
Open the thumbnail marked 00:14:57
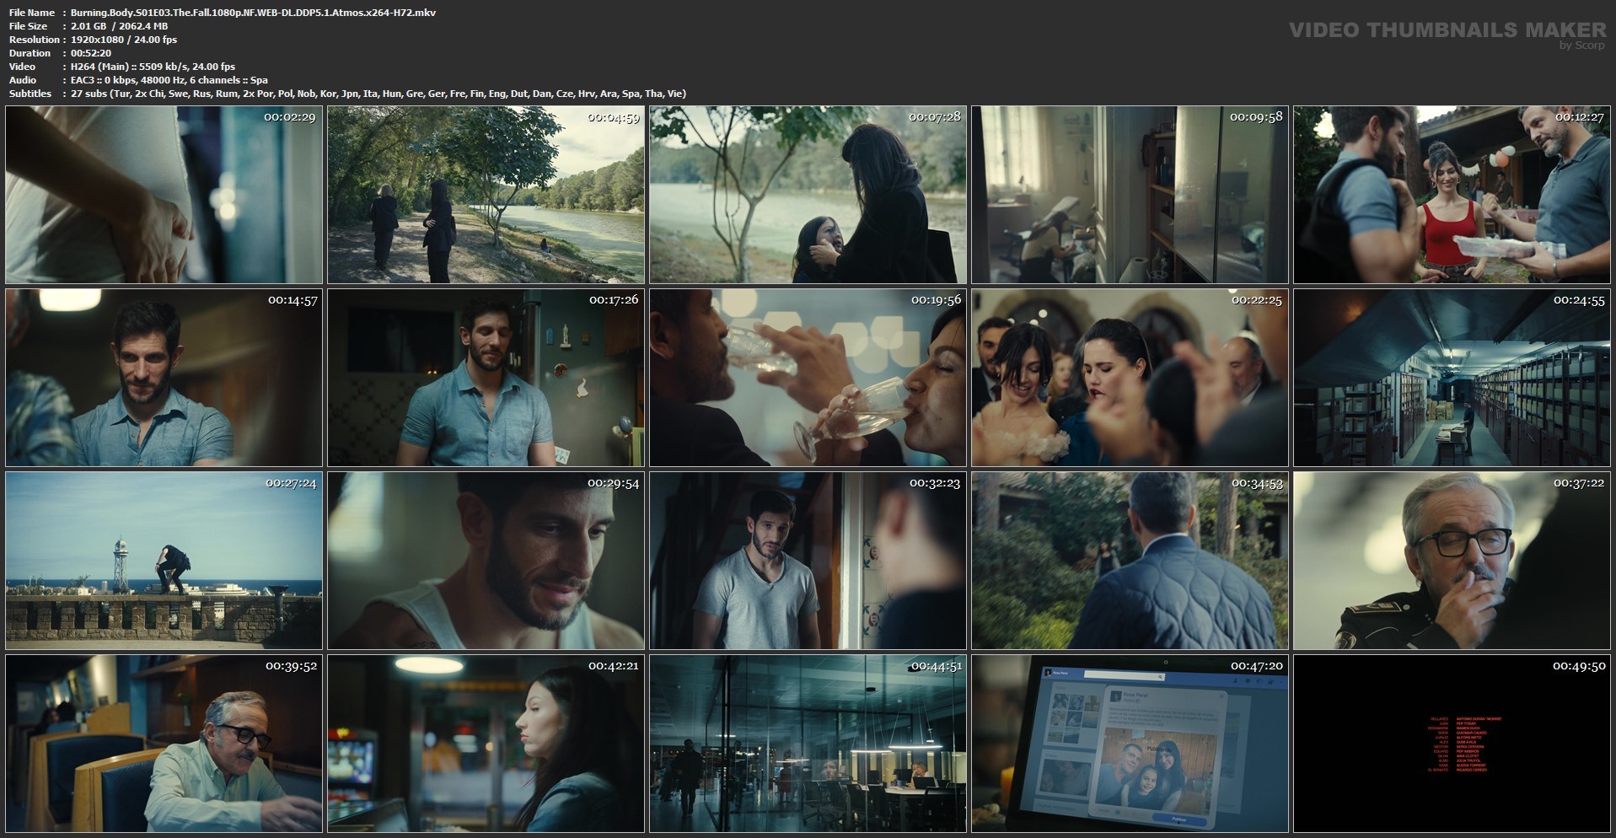pyautogui.click(x=164, y=378)
